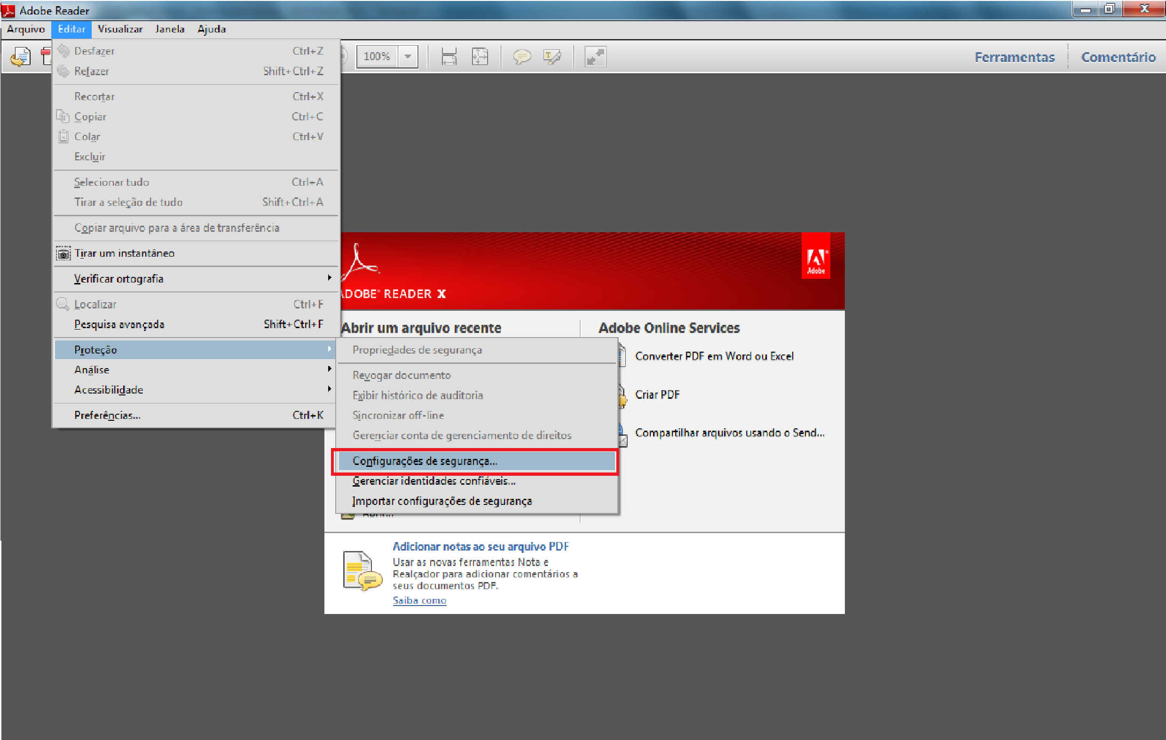
Task: Click the add sticky note icon
Action: point(521,57)
